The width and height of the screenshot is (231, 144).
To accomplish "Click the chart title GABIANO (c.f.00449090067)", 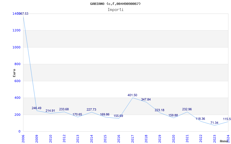I will pos(115,4).
